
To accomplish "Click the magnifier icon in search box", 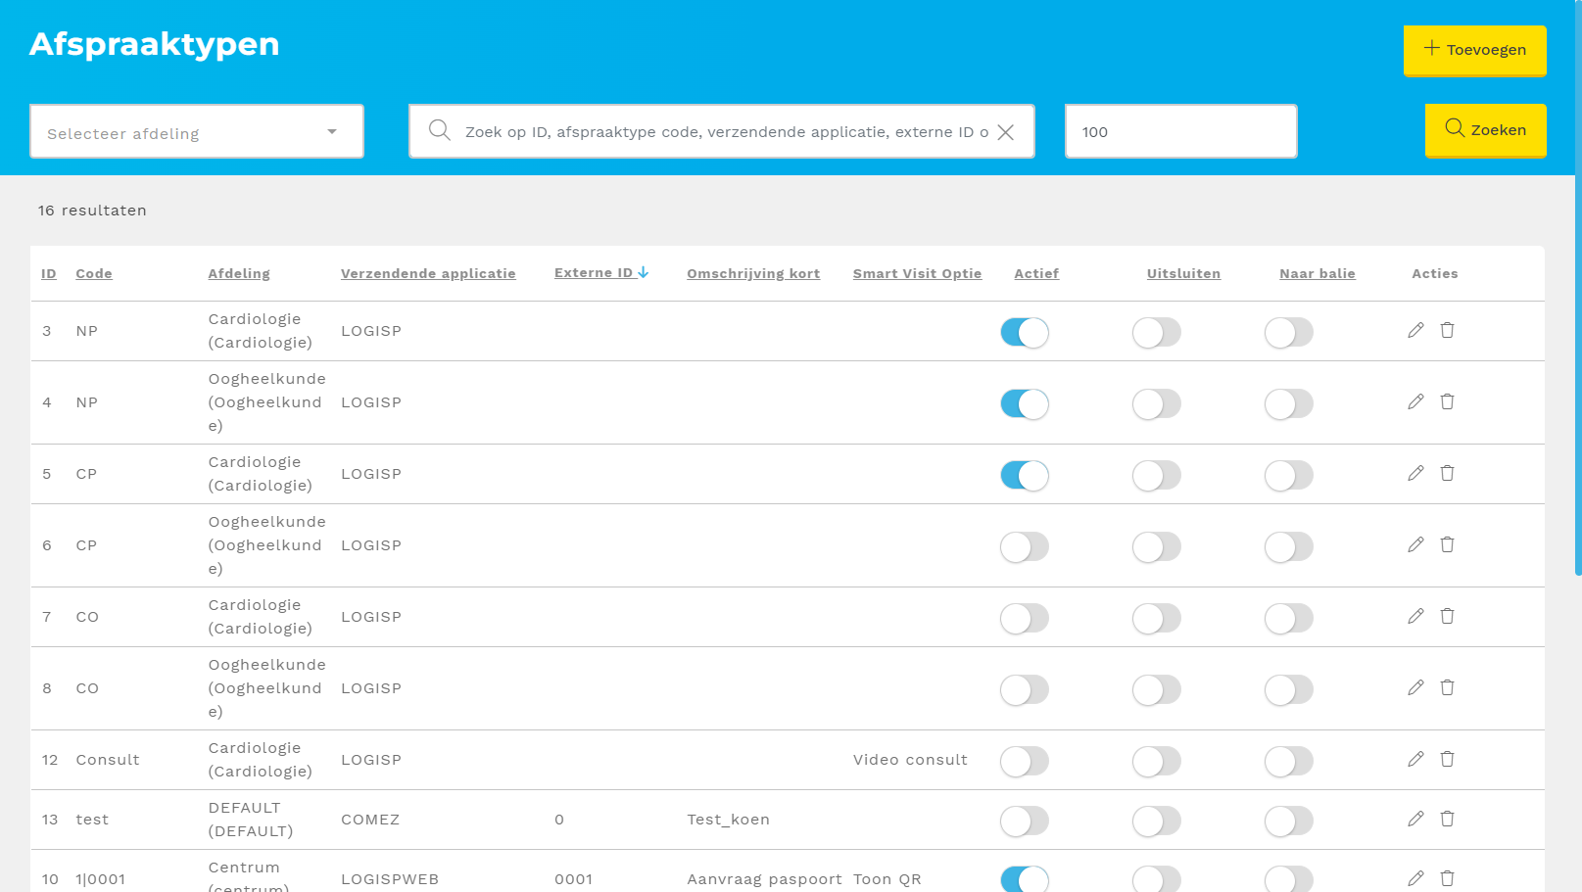I will point(440,131).
